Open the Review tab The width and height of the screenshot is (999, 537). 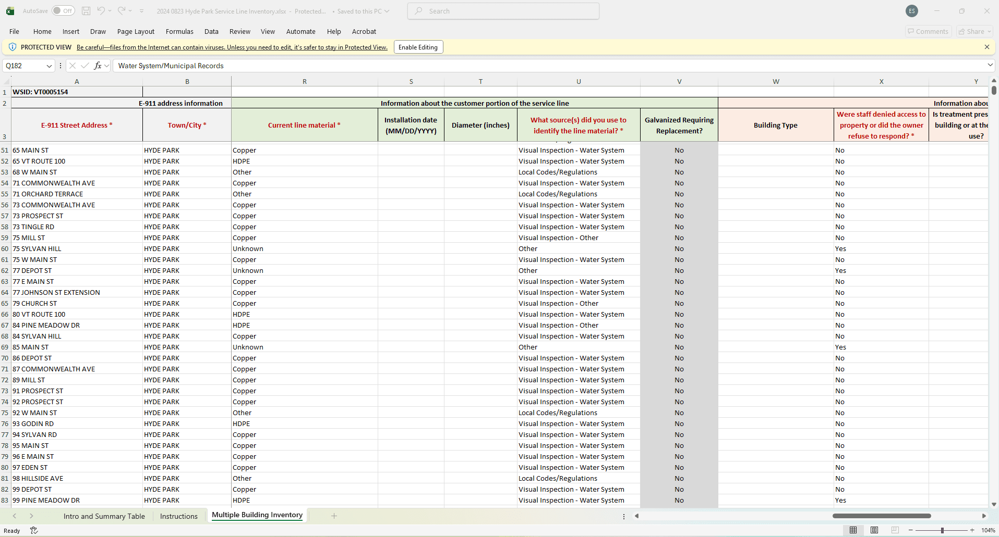click(240, 31)
